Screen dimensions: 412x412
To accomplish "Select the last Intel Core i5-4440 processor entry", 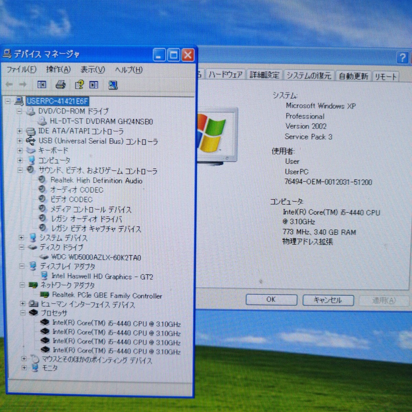I will (116, 351).
